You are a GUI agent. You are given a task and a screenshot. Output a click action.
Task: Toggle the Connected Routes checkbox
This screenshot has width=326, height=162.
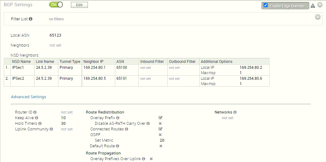click(160, 129)
